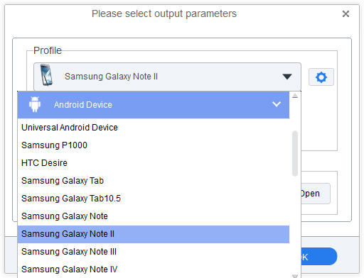The height and width of the screenshot is (278, 364).
Task: Click the partially hidden Open button
Action: [x=316, y=194]
